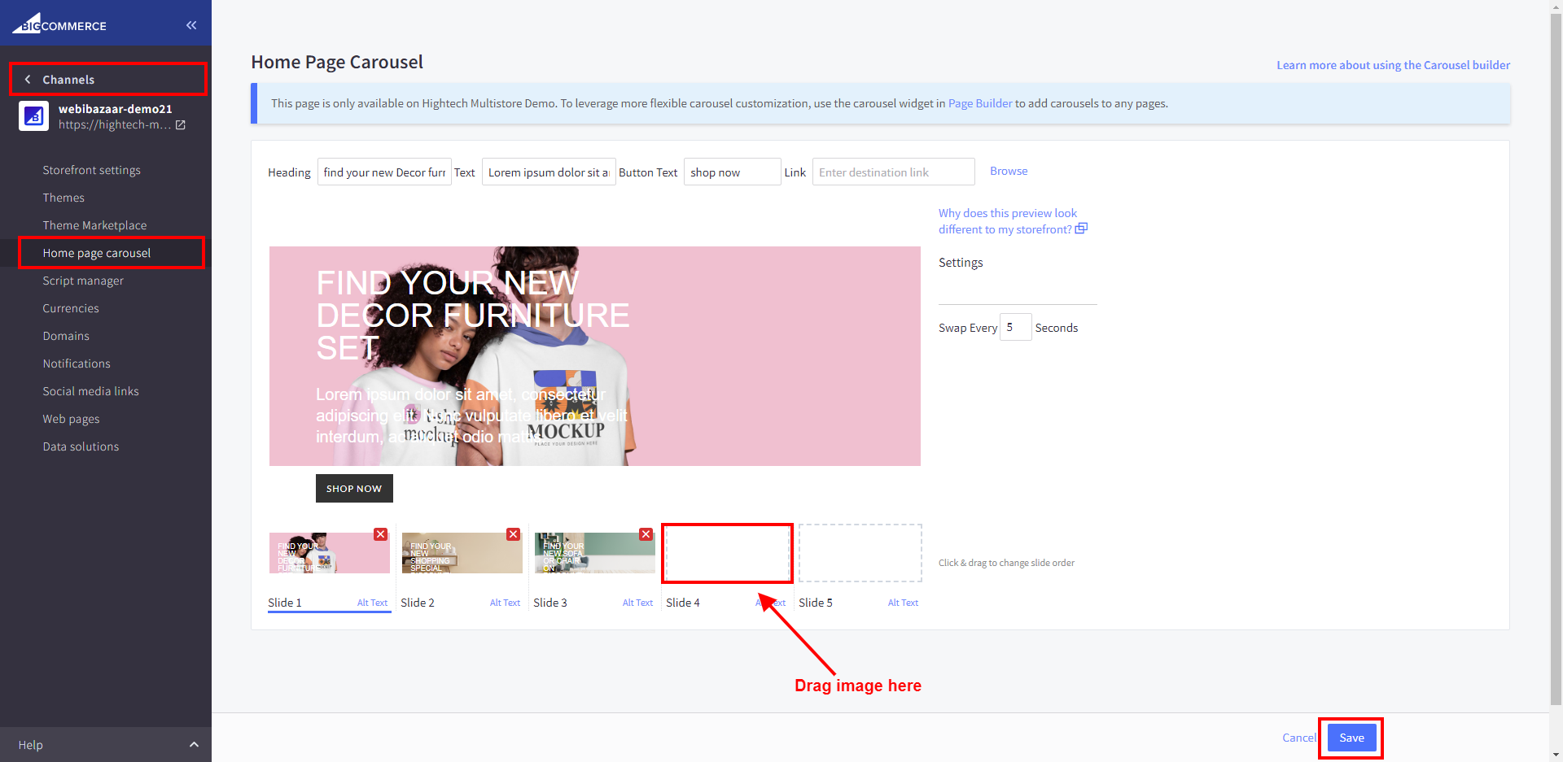Save the carousel changes

[x=1351, y=738]
